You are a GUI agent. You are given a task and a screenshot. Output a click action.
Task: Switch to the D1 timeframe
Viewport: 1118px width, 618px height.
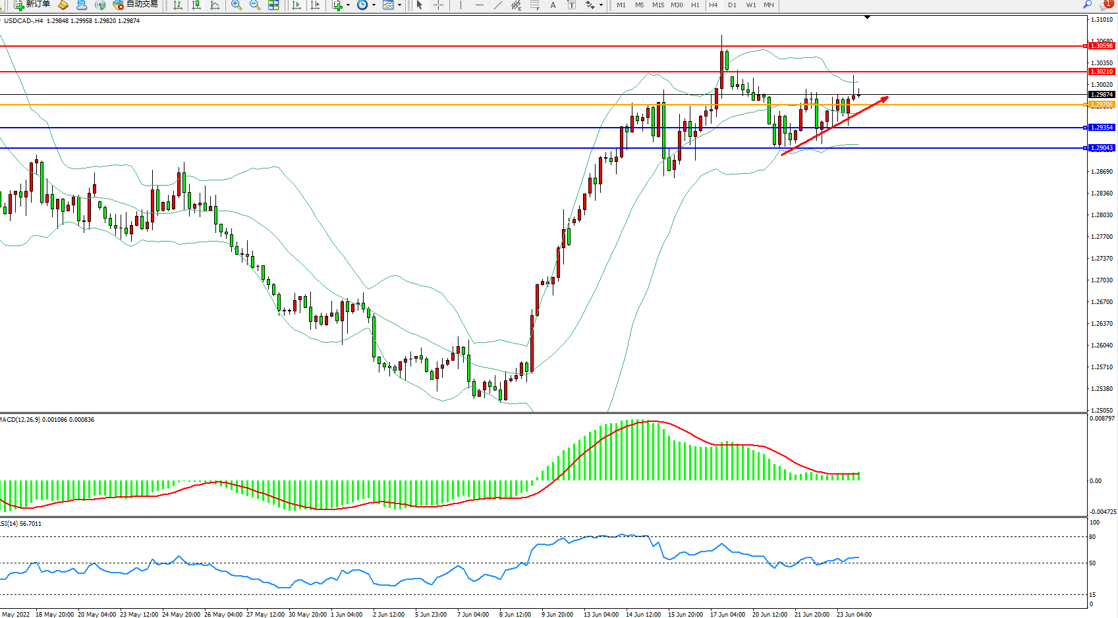[x=732, y=5]
